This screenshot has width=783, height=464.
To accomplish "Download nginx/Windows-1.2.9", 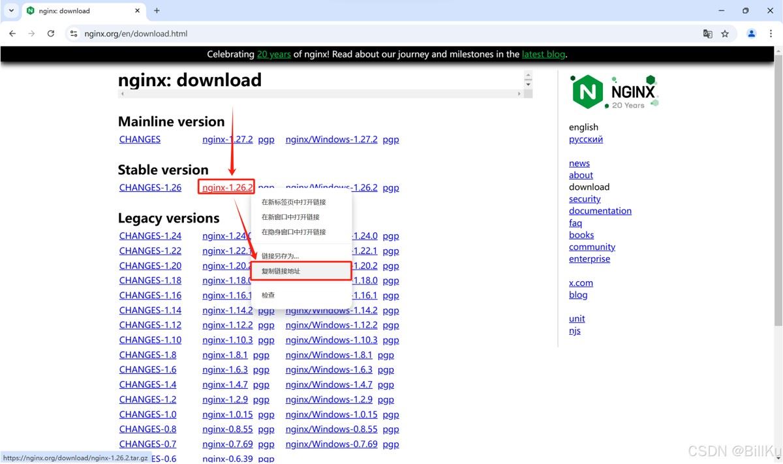I will (x=329, y=399).
